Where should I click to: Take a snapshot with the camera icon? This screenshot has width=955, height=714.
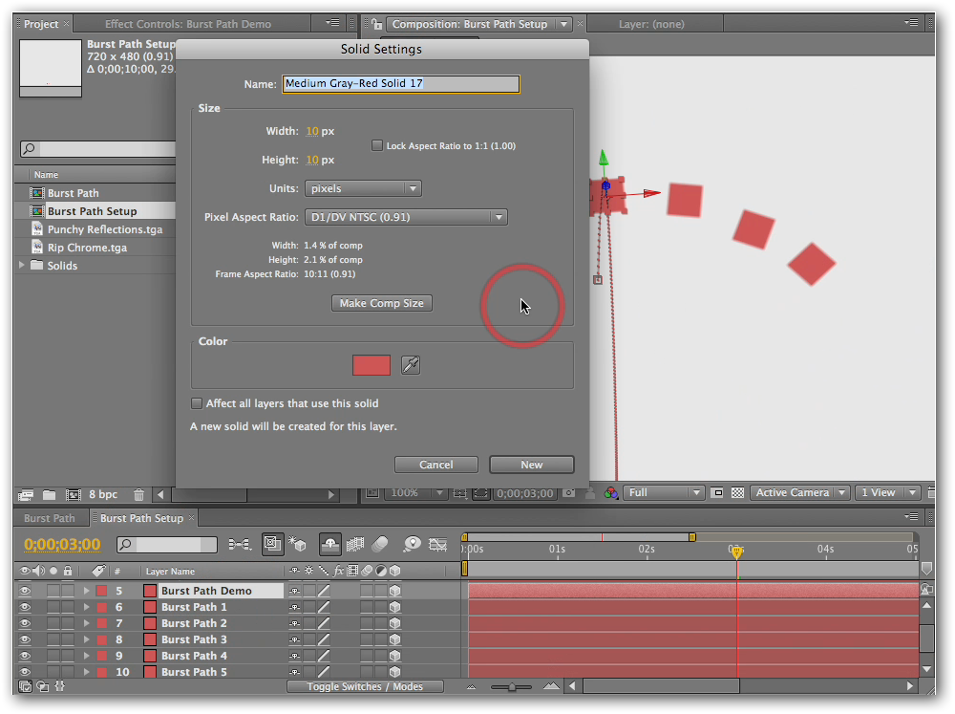(x=569, y=492)
